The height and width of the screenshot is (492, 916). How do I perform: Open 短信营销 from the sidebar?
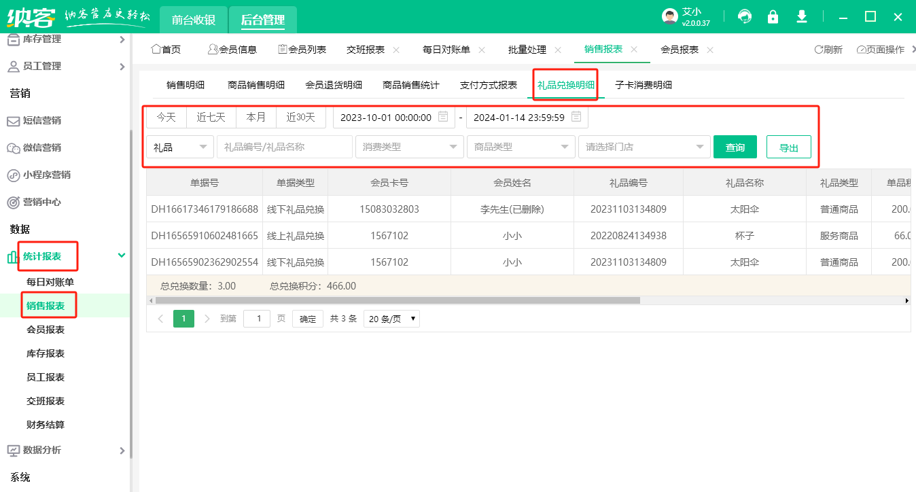point(42,120)
